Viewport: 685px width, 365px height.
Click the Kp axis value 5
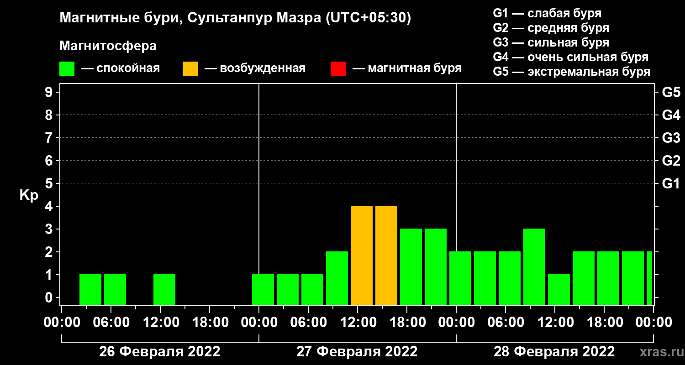point(50,183)
